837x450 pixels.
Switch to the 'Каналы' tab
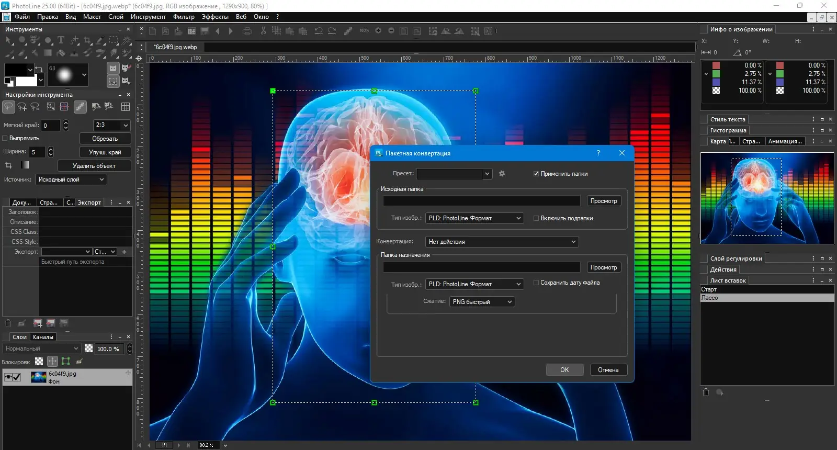[43, 337]
